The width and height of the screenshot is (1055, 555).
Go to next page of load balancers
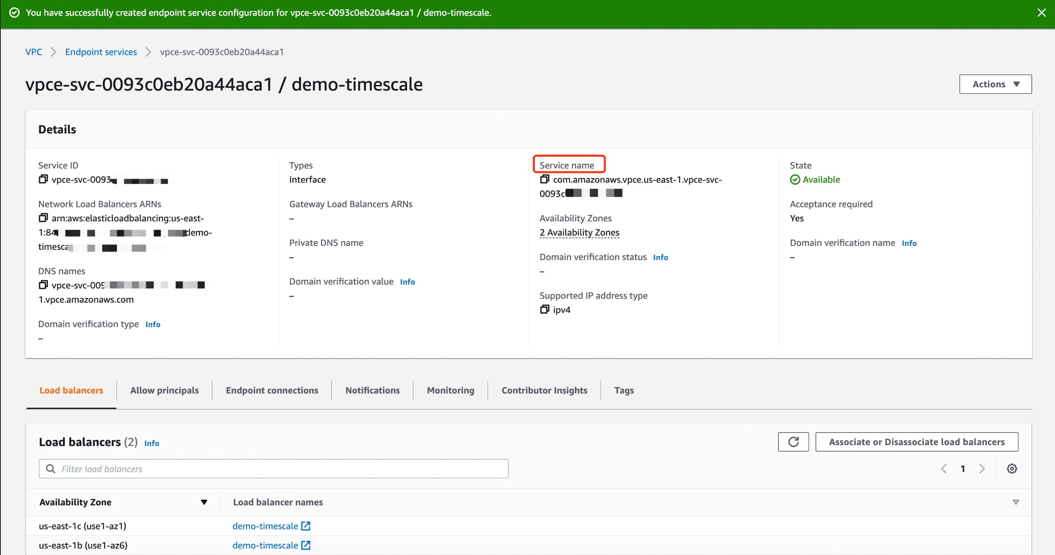pyautogui.click(x=982, y=469)
